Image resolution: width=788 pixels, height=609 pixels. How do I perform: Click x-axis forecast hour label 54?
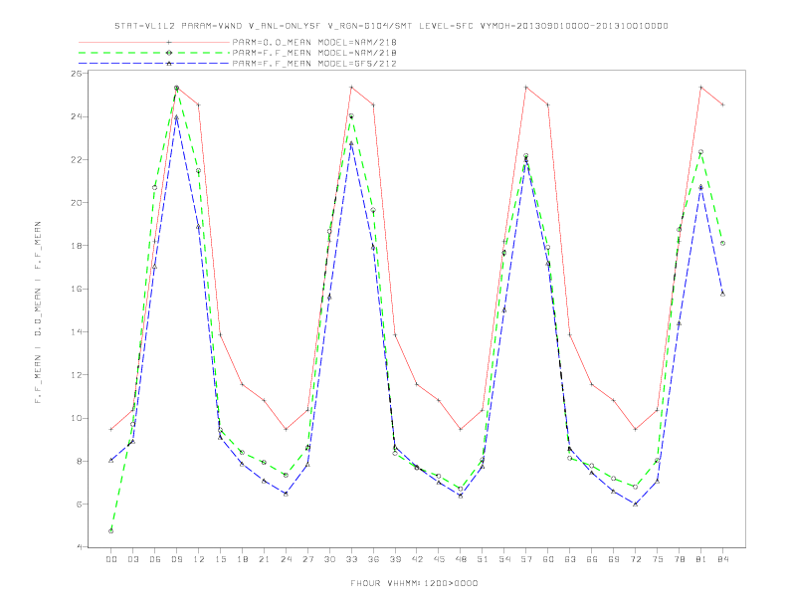(504, 559)
